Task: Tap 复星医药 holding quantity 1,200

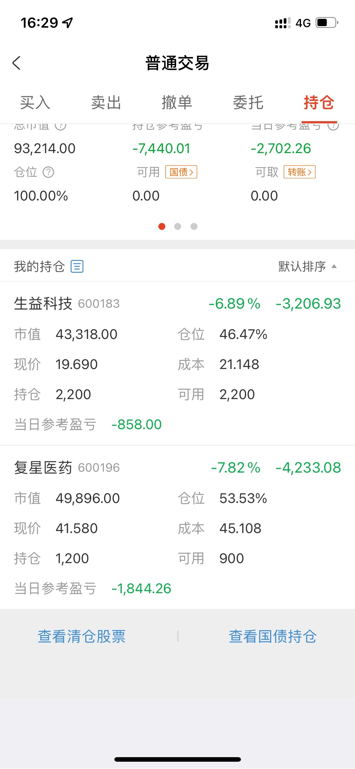Action: [x=72, y=559]
